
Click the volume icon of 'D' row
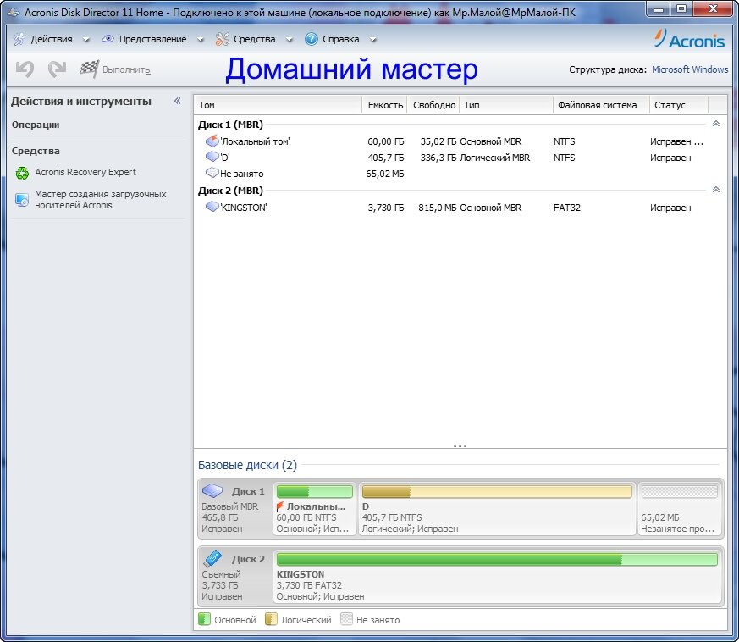(212, 157)
